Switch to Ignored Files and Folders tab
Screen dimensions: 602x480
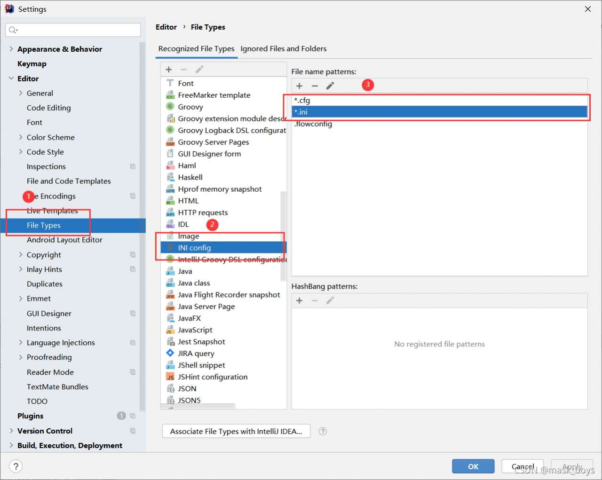click(x=283, y=49)
